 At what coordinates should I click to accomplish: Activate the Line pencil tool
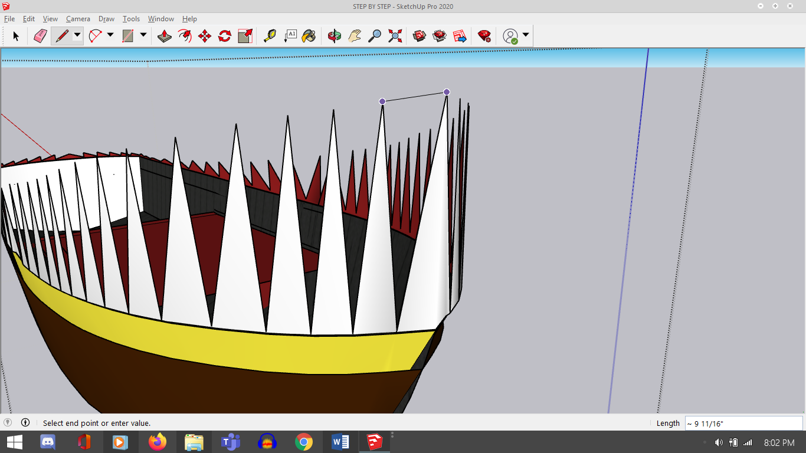tap(61, 36)
